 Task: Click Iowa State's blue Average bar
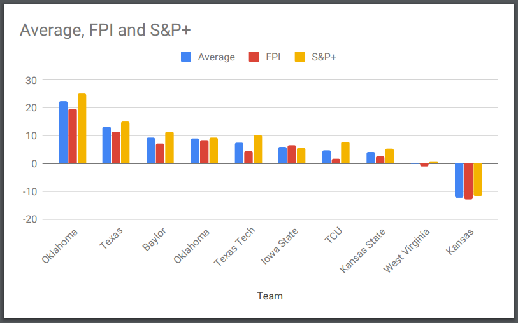pos(282,155)
